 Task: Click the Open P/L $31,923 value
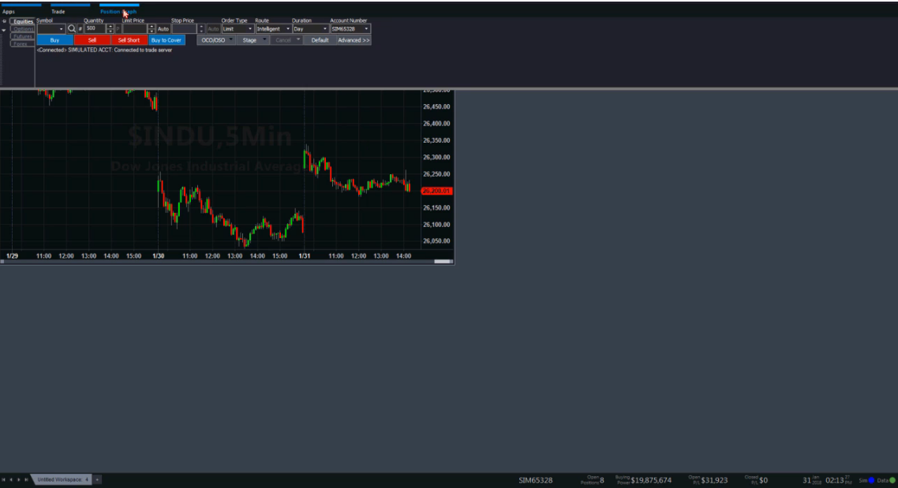pos(714,480)
